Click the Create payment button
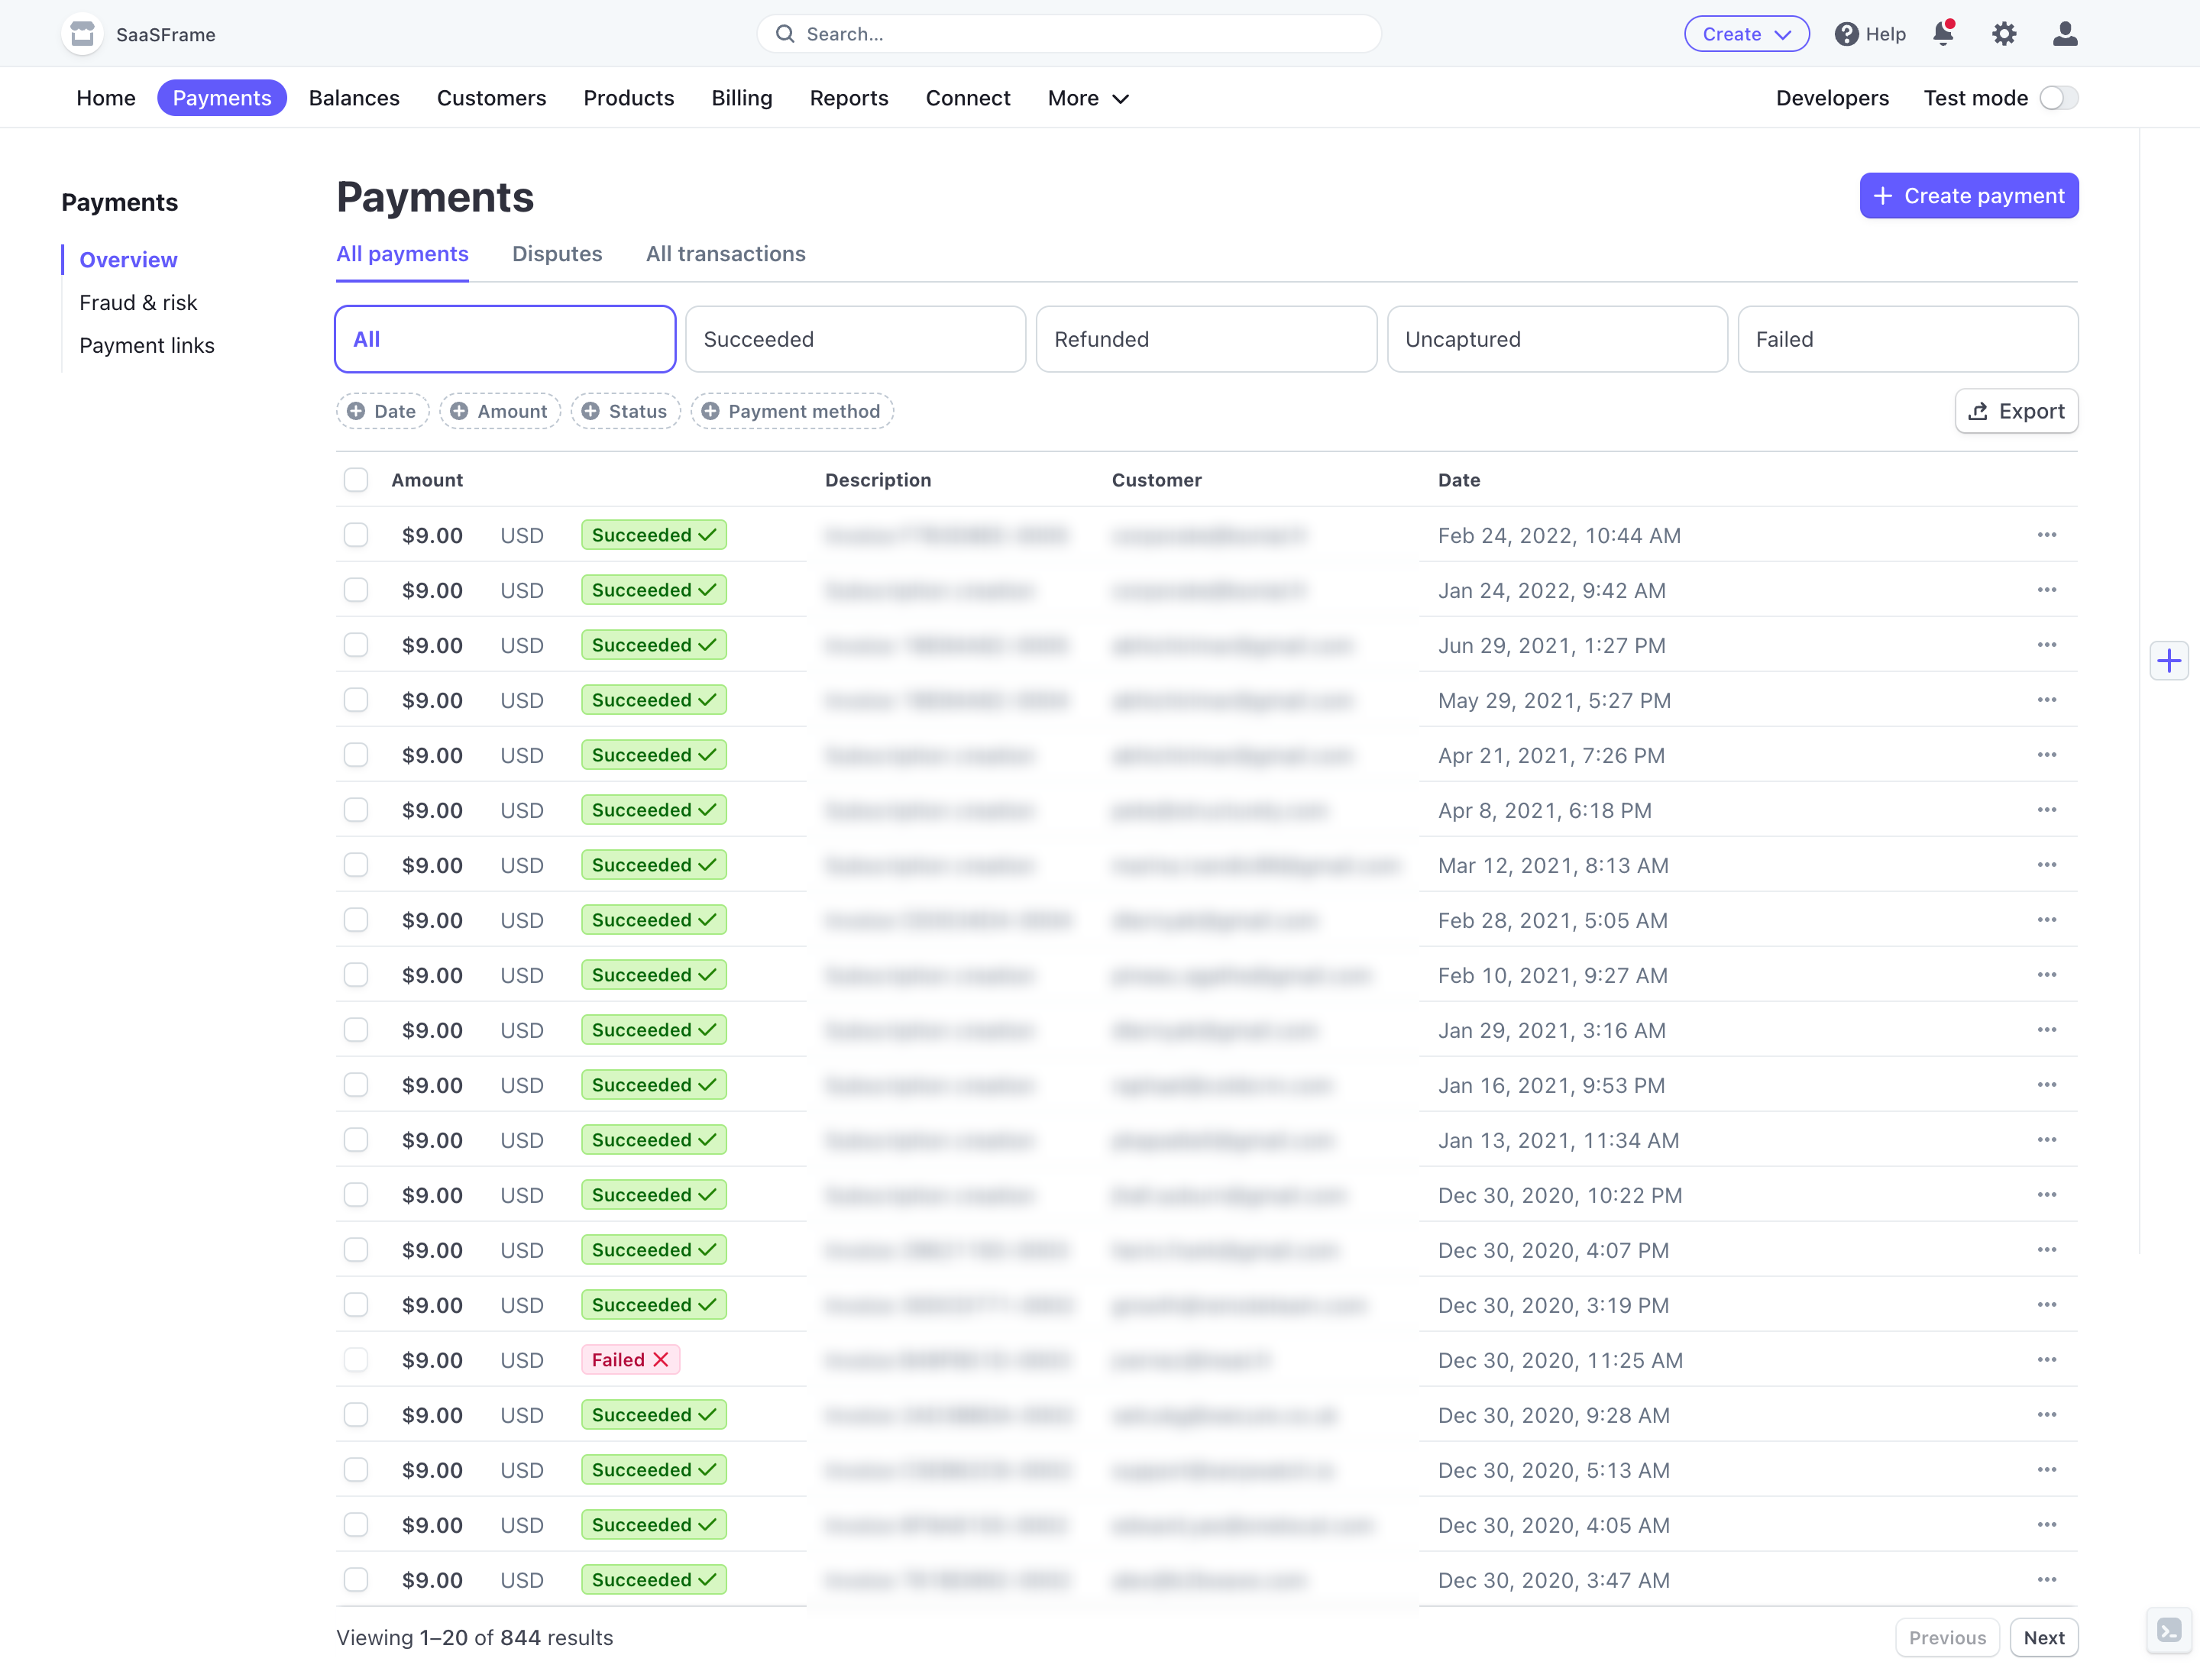 point(1969,196)
